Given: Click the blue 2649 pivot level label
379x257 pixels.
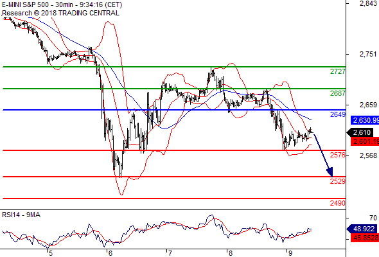Looking at the screenshot, I should tap(338, 114).
